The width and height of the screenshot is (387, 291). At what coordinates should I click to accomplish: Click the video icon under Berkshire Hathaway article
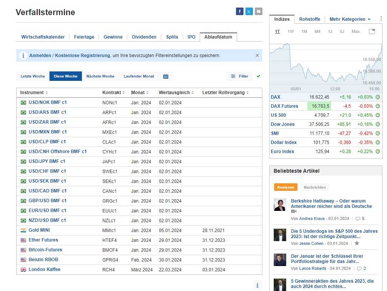(294, 211)
